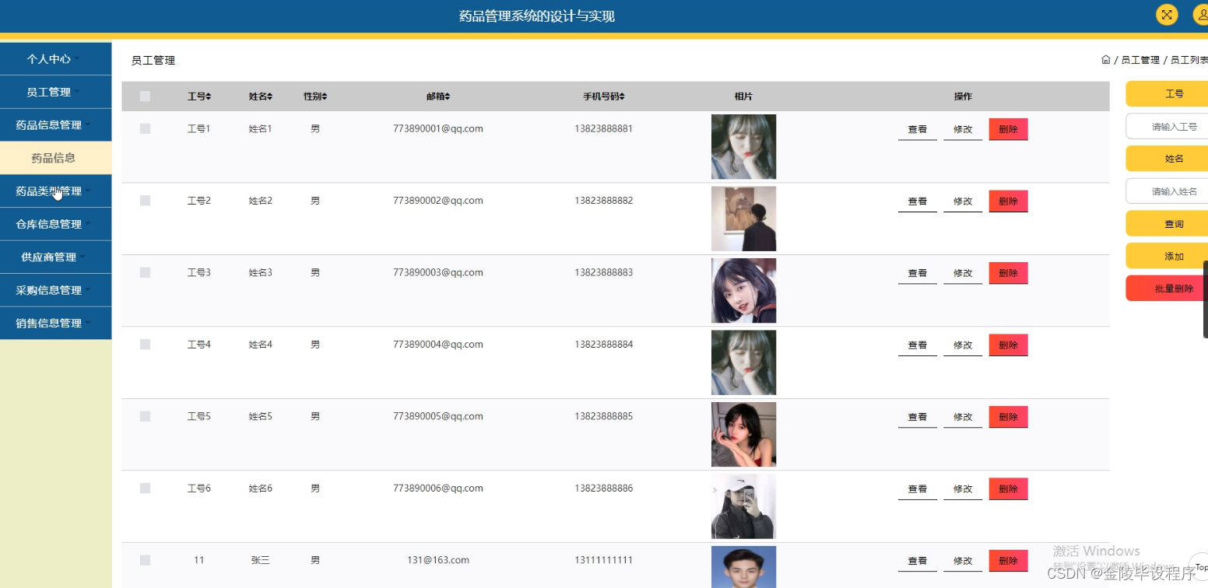
Task: Check the row checkbox for 工号1
Action: pyautogui.click(x=145, y=128)
